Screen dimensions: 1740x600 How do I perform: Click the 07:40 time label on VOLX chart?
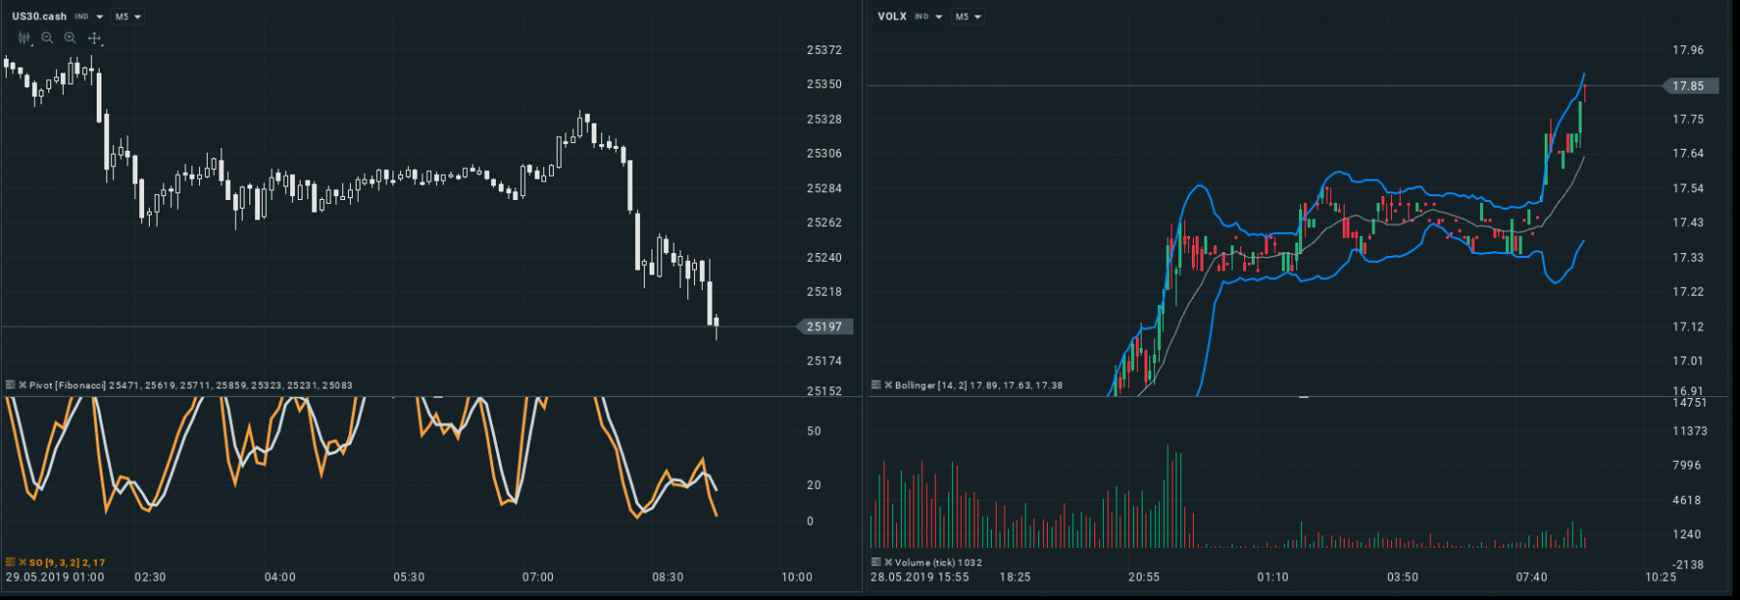coord(1532,577)
